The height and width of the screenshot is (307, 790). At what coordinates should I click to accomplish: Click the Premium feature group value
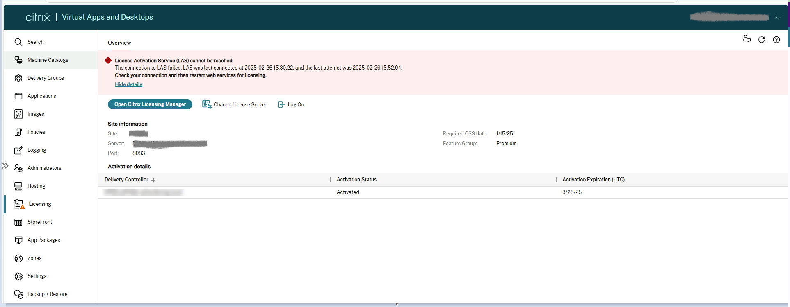coord(507,144)
